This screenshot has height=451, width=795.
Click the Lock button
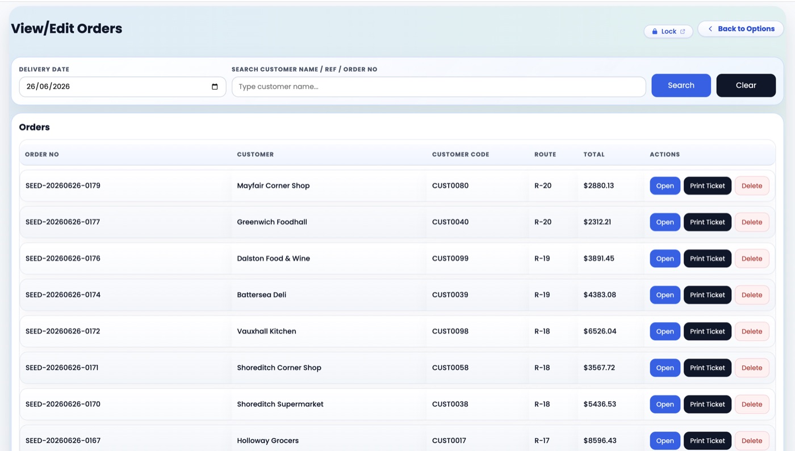[x=668, y=31]
